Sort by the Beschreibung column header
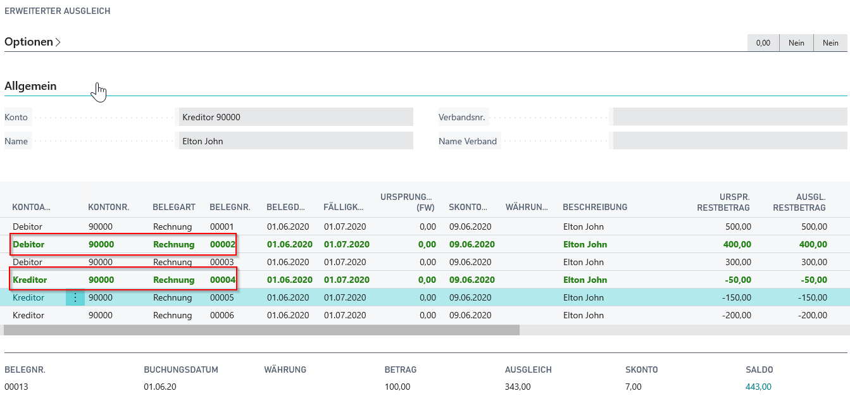 (x=595, y=207)
